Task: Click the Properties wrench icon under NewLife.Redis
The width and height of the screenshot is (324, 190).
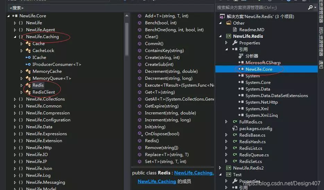Action: [x=235, y=43]
